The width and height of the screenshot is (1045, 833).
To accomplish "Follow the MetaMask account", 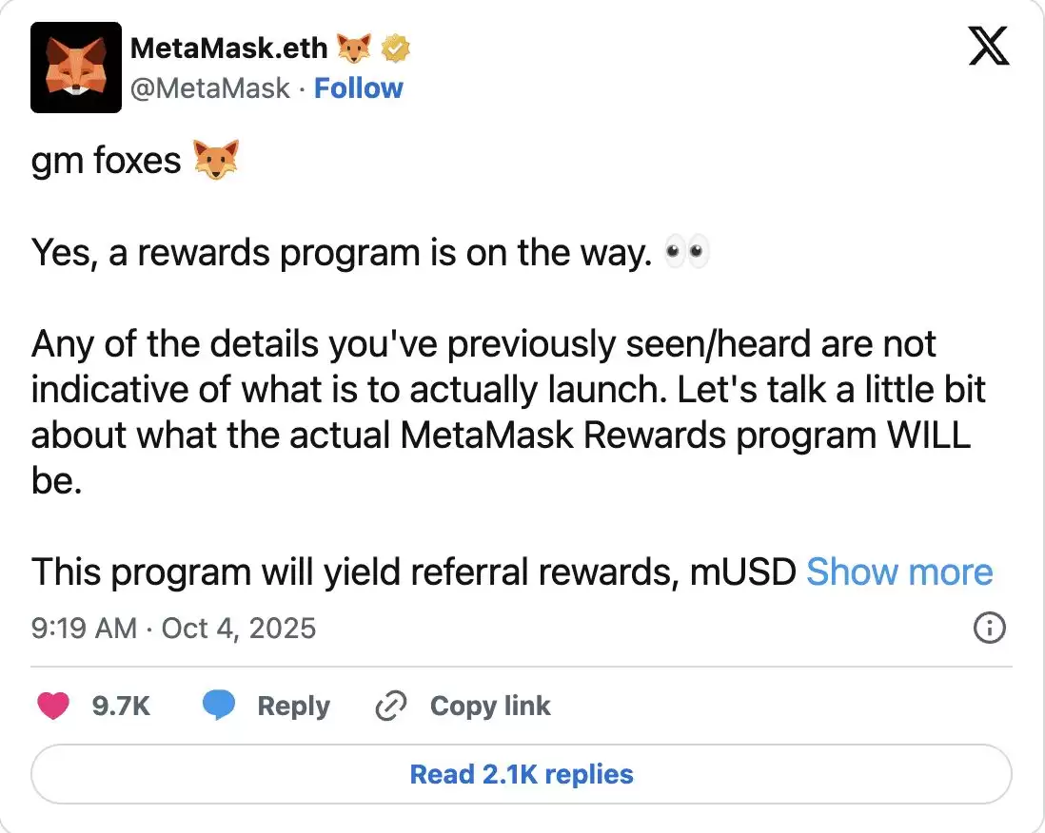I will (x=359, y=87).
